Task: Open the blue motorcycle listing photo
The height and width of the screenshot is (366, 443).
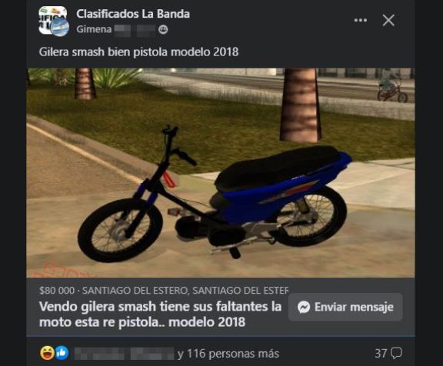Action: pos(221,172)
